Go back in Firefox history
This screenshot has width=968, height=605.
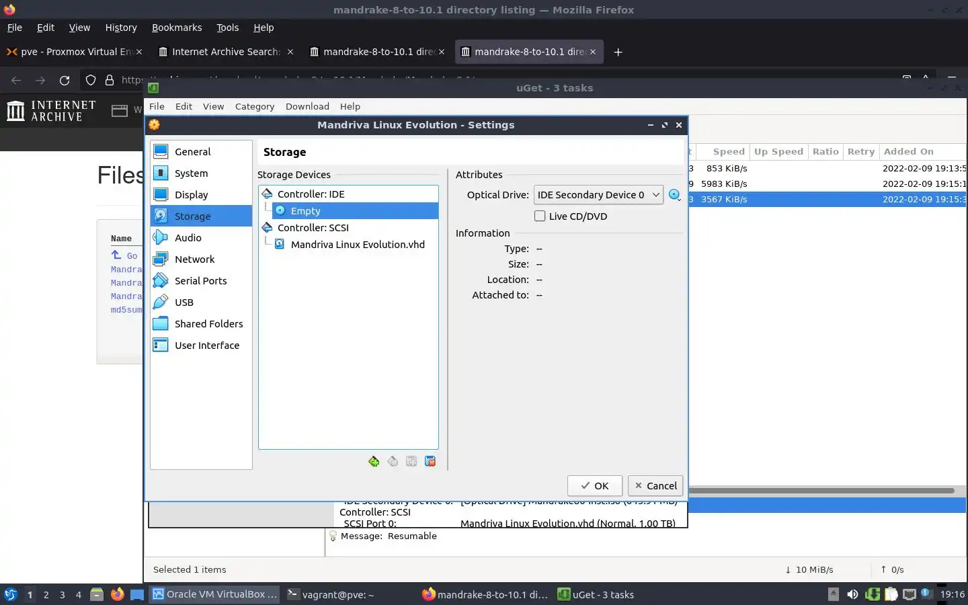coord(16,81)
